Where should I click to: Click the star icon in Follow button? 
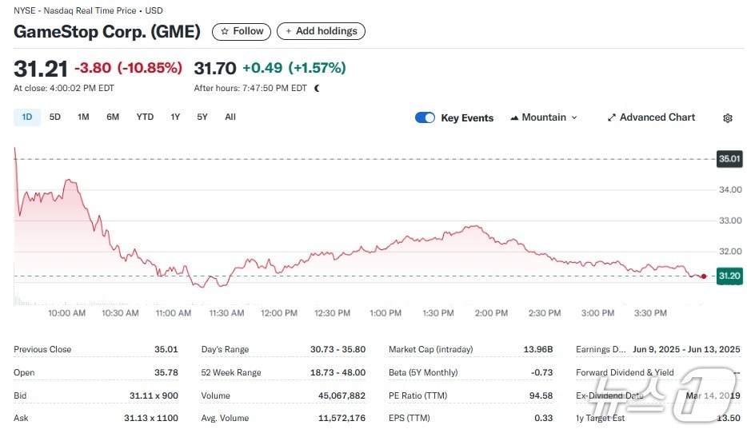point(225,31)
